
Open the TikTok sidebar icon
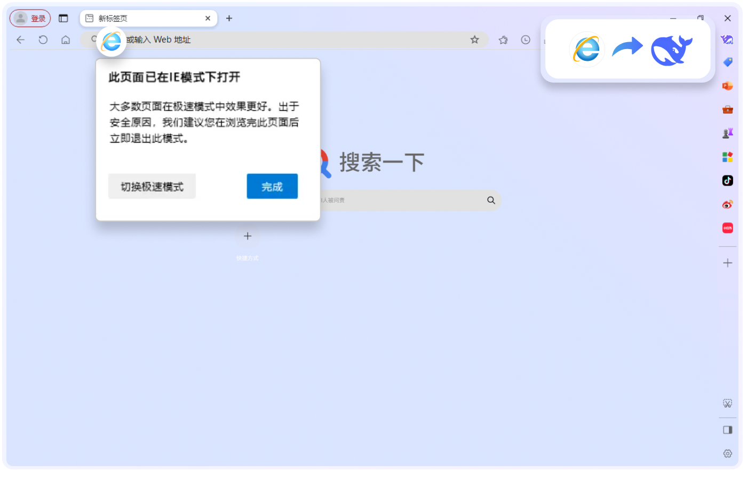click(728, 180)
